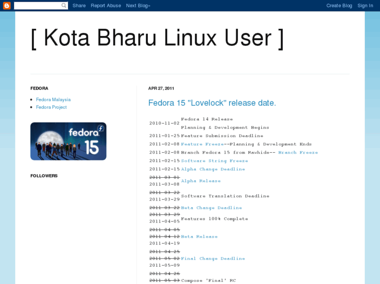Click the orange Blogger logo icon
The width and height of the screenshot is (380, 284).
click(x=7, y=6)
